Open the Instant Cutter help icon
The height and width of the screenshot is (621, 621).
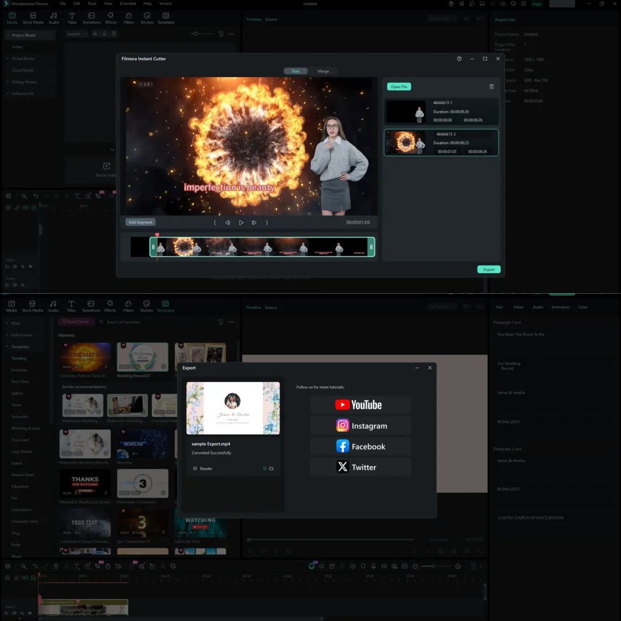point(459,59)
